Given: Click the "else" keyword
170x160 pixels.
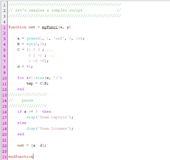Looking at the screenshot, I should 22,123.
